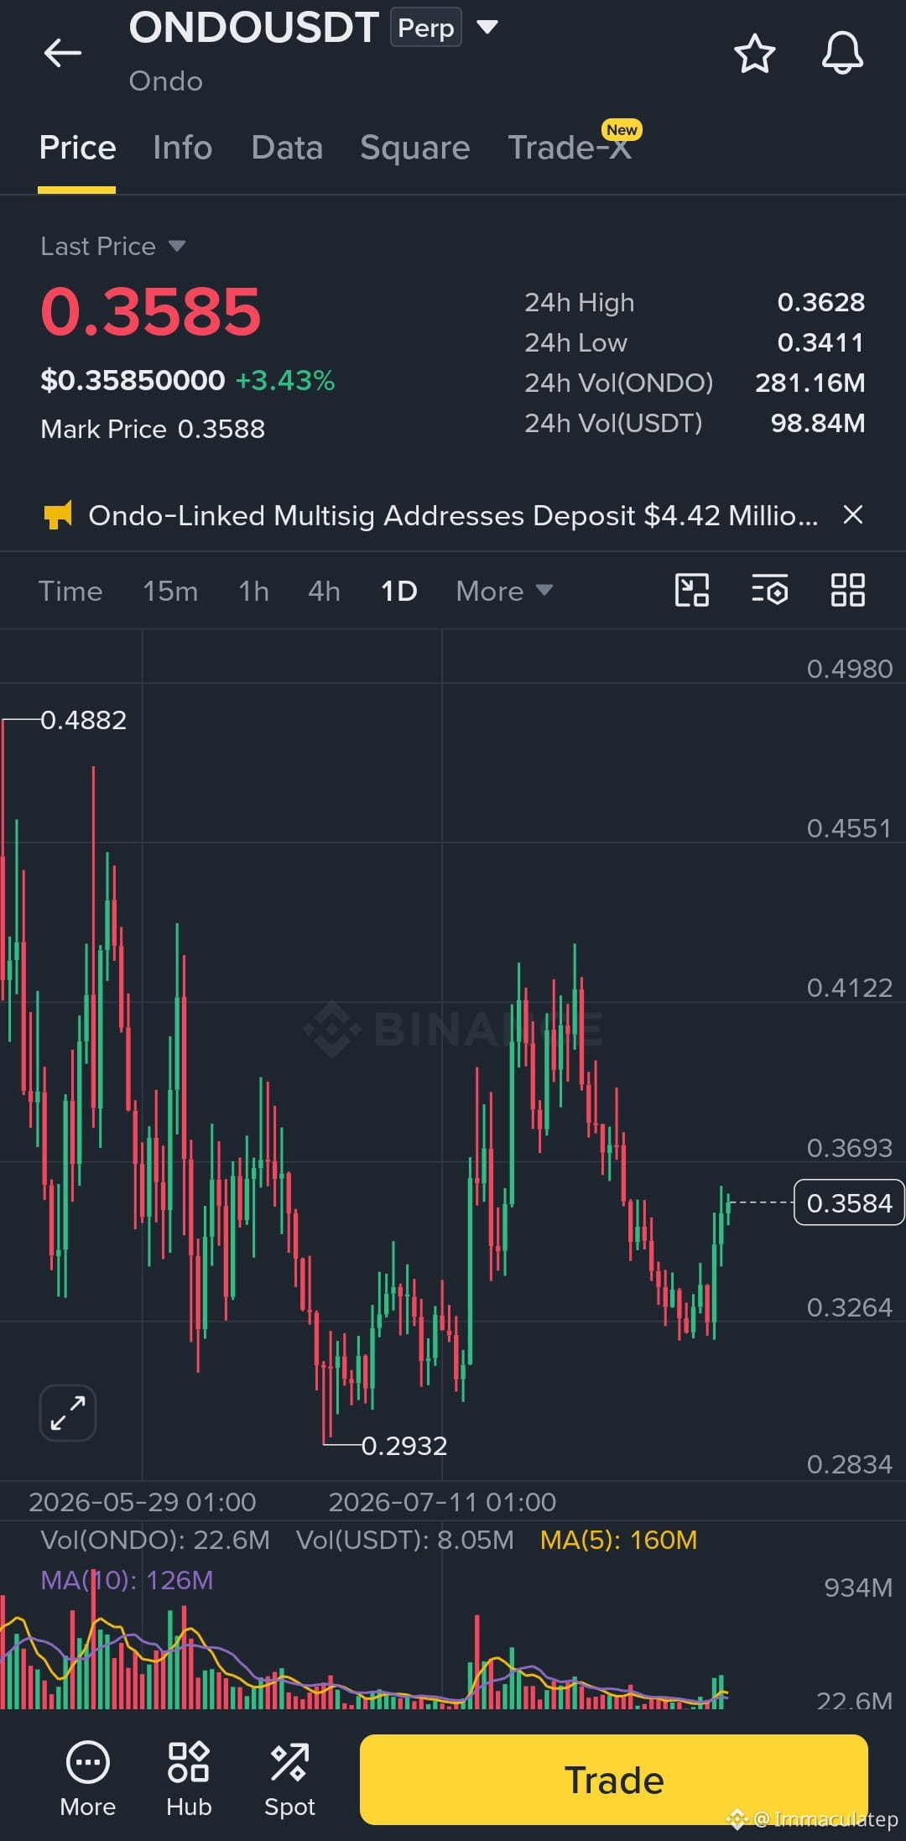The image size is (906, 1841).
Task: Tap the Vol(ONDO): 22.6M label
Action: point(155,1540)
